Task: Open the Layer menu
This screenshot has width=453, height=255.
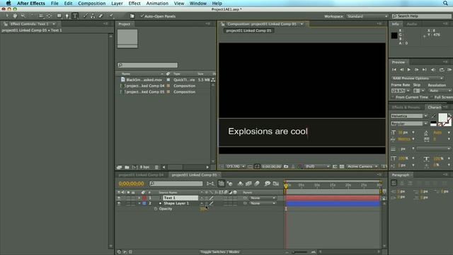Action: click(117, 4)
